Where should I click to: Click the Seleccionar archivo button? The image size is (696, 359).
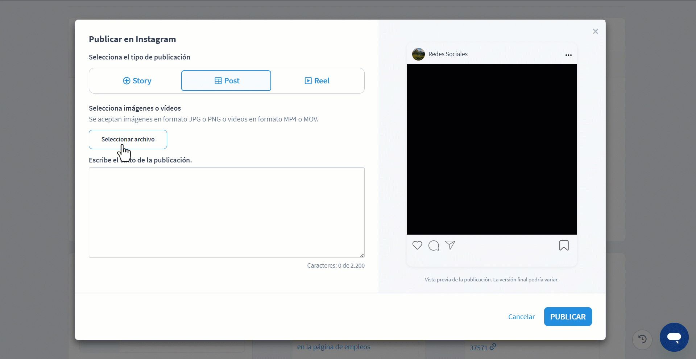pyautogui.click(x=128, y=139)
